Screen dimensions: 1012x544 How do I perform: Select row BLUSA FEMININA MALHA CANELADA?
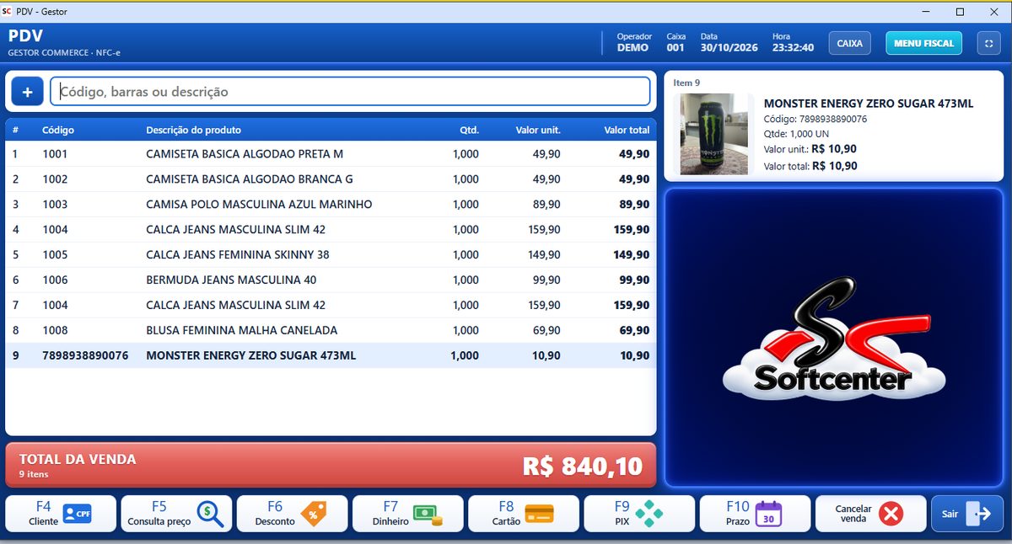(331, 330)
